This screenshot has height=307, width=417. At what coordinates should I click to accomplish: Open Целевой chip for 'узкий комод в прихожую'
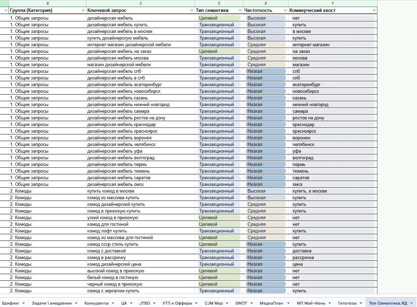[219, 218]
